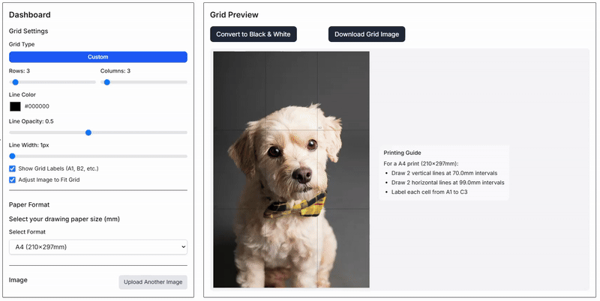
Task: Click the yellow plaid bow tie in the image
Action: point(296,203)
